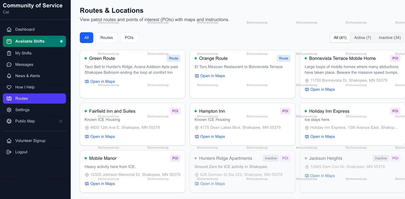
Task: Click the Logout arrow icon
Action: click(9, 152)
